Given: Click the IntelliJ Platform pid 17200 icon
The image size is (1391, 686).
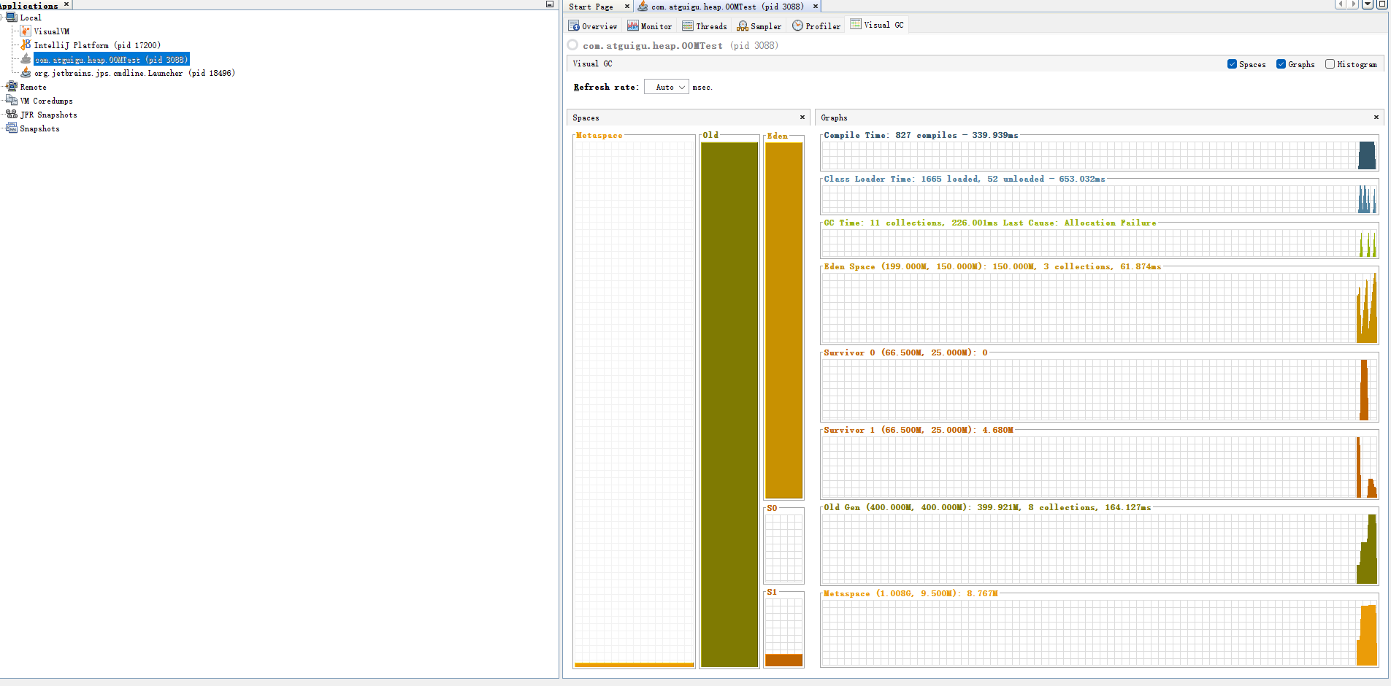Looking at the screenshot, I should coord(26,45).
